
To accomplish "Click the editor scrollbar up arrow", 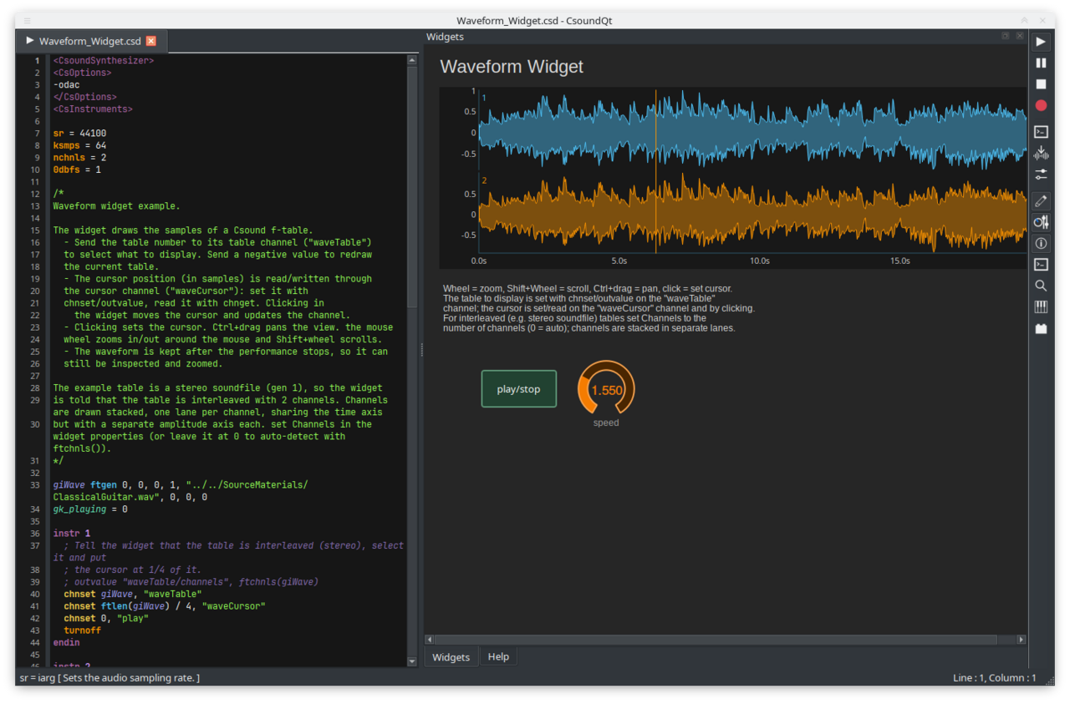I will click(412, 60).
